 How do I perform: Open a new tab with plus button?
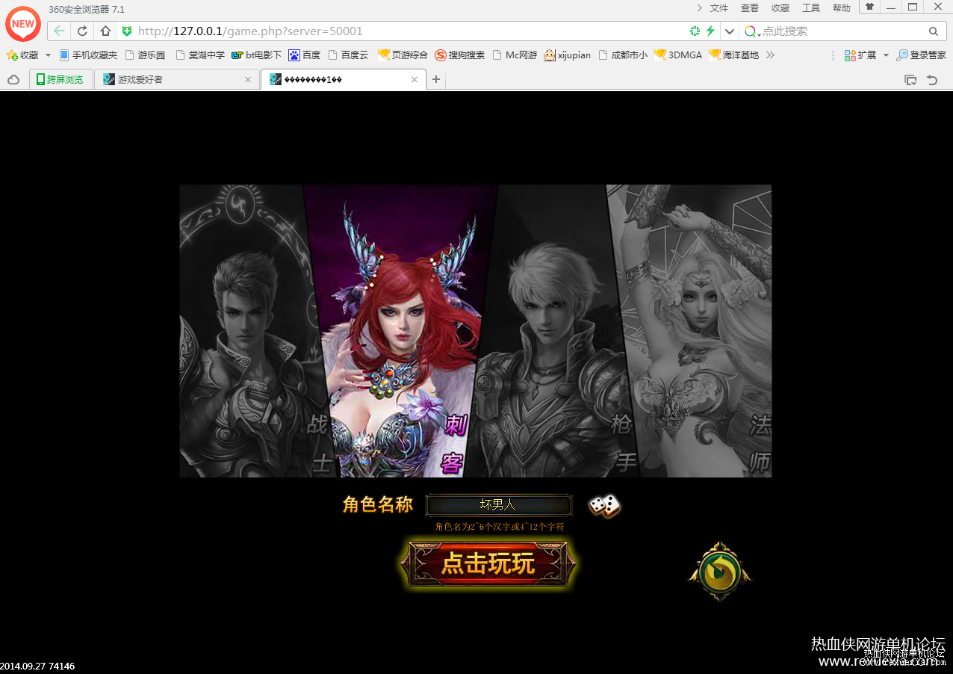click(x=436, y=79)
